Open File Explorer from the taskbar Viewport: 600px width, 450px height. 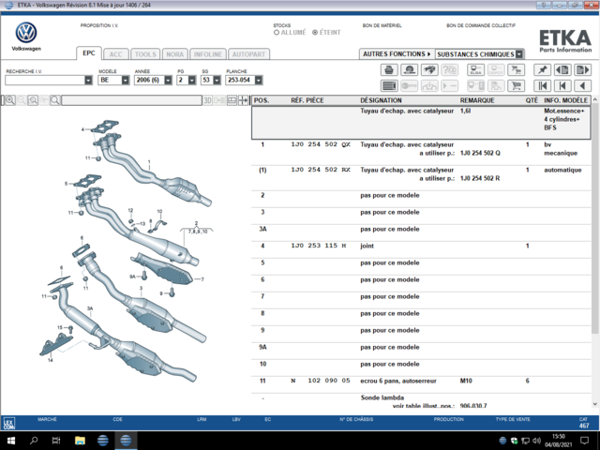pos(80,441)
